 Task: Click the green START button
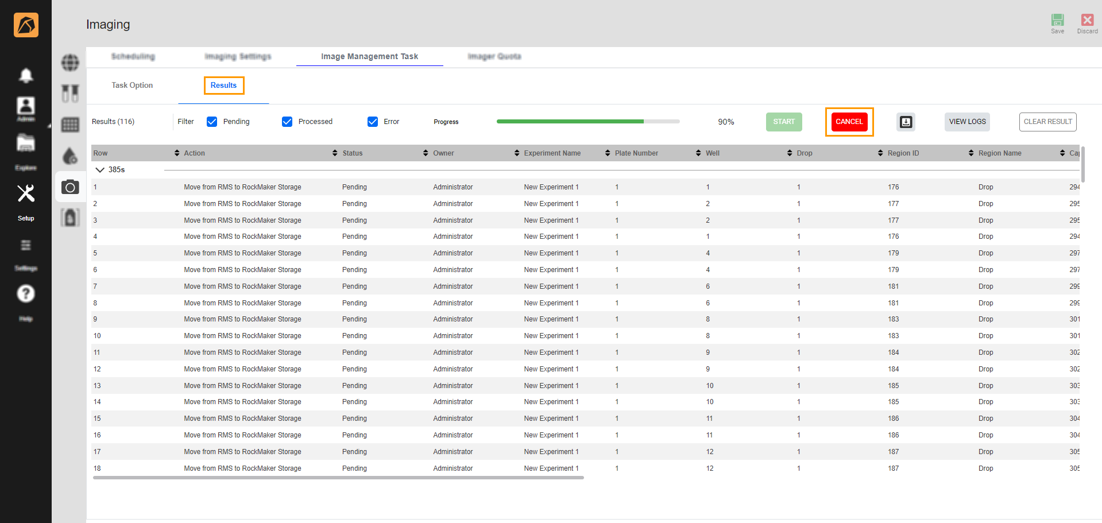[784, 122]
